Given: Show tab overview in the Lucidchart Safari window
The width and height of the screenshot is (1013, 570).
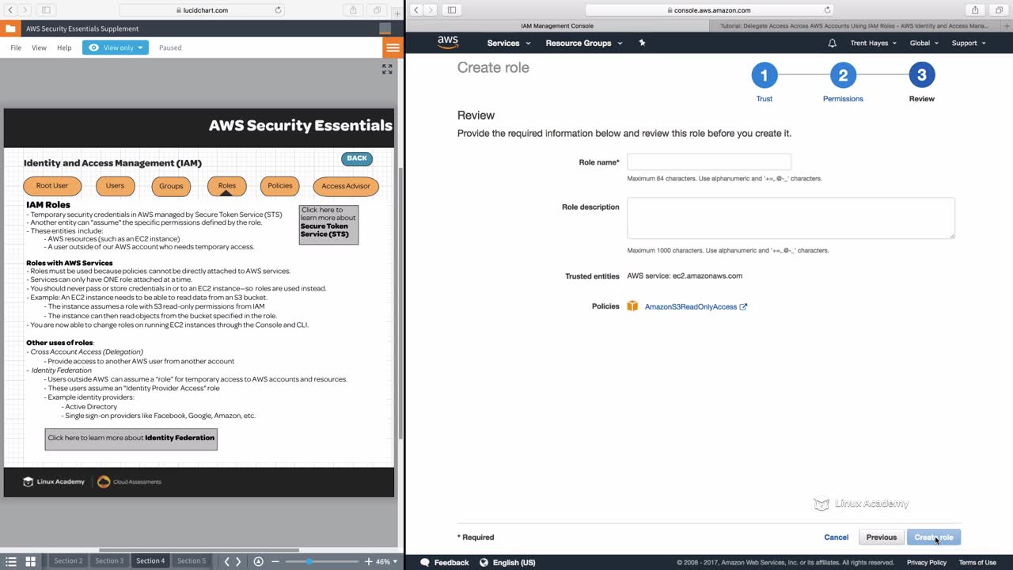Looking at the screenshot, I should pyautogui.click(x=377, y=10).
